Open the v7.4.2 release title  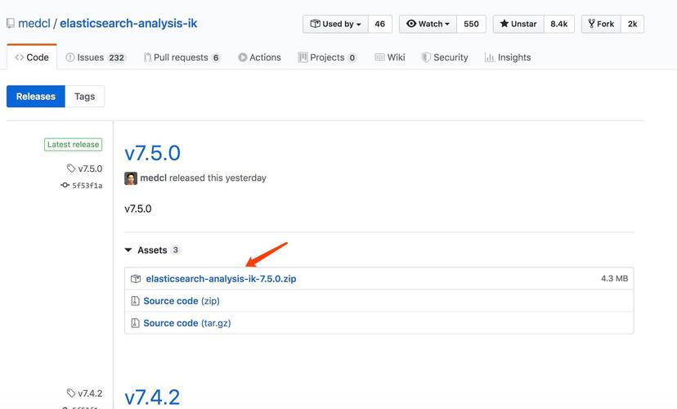tap(152, 397)
